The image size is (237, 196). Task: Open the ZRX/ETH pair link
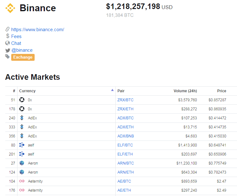(x=125, y=109)
